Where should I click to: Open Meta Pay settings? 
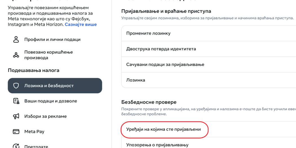(34, 131)
